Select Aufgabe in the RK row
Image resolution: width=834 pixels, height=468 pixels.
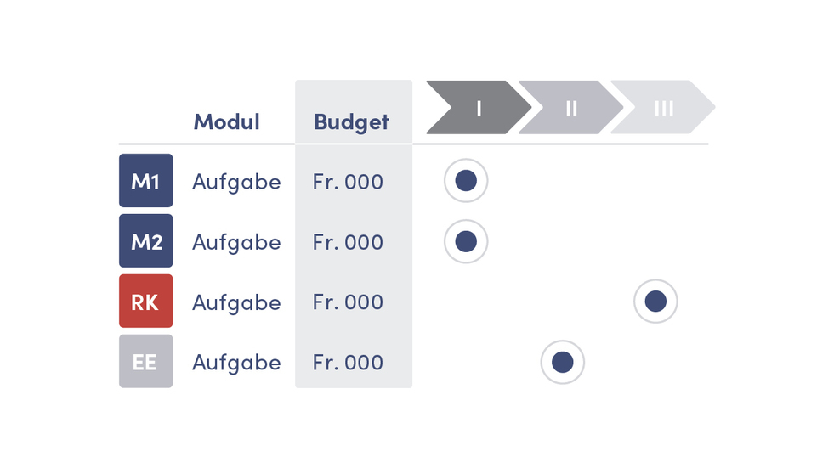coord(236,302)
